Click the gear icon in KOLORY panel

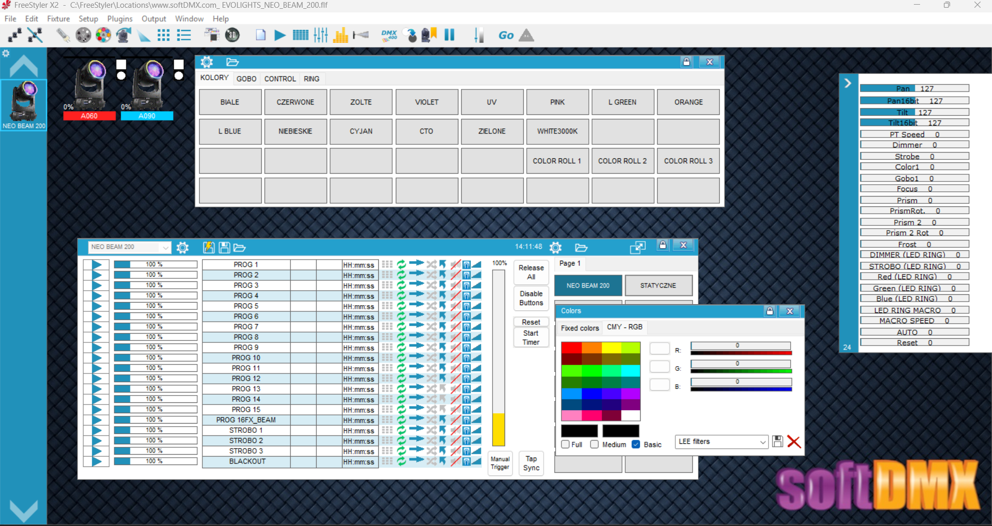tap(206, 62)
